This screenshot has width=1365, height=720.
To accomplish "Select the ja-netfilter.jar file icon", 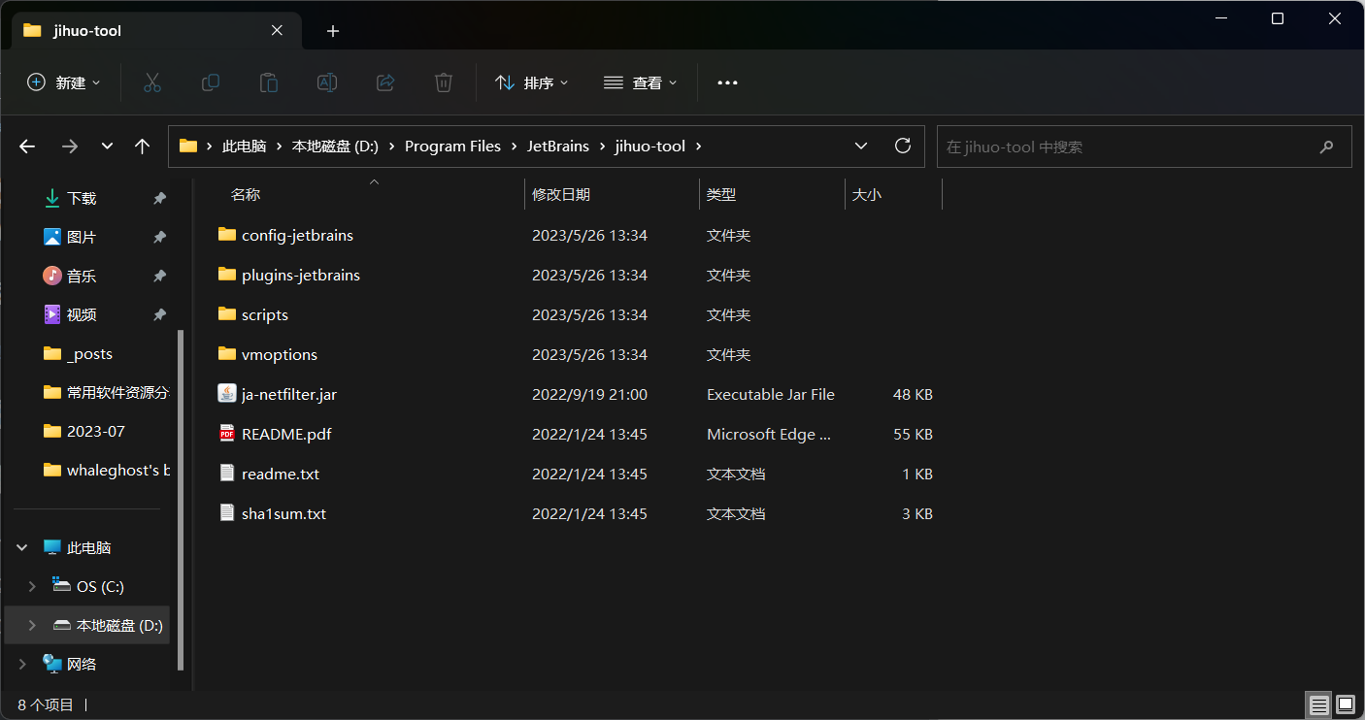I will click(227, 393).
